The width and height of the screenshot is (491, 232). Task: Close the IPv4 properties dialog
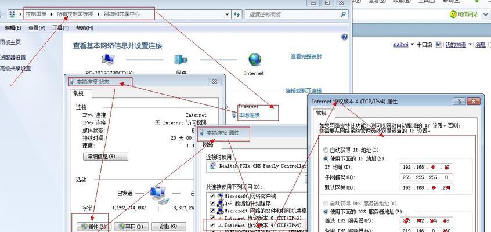(474, 101)
